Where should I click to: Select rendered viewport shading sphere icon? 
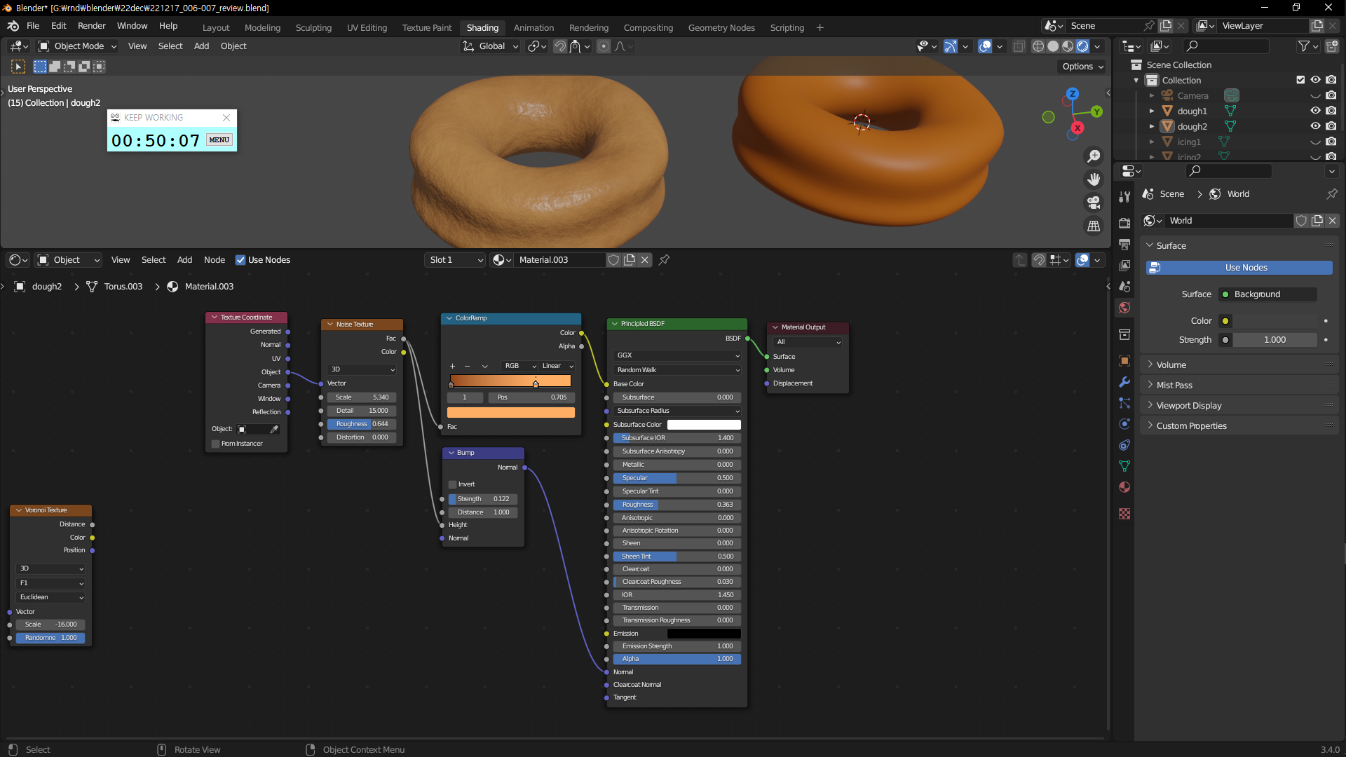[1082, 46]
